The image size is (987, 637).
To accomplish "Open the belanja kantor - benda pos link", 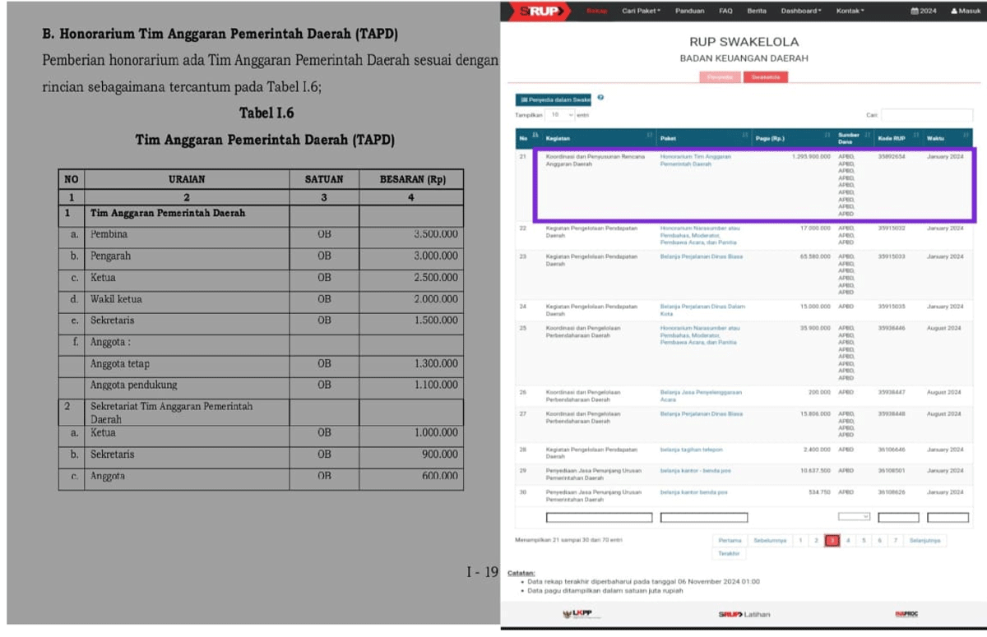I will pos(695,470).
